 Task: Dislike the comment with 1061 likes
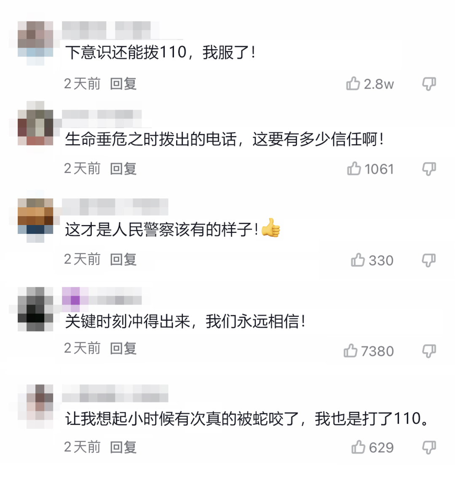pos(429,169)
